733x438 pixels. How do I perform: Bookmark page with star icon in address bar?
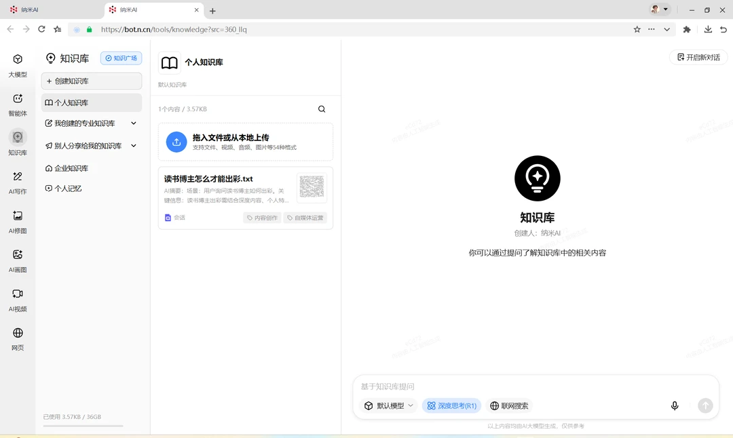(637, 29)
